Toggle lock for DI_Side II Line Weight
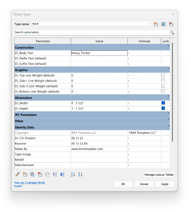Image resolution: width=191 pixels, height=212 pixels. click(163, 86)
